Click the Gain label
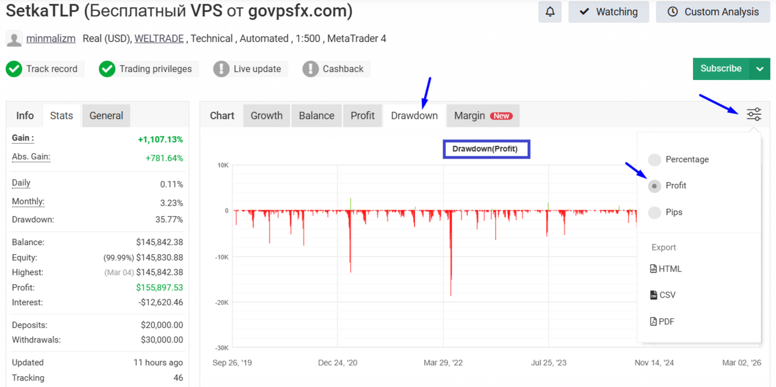The width and height of the screenshot is (776, 387). pyautogui.click(x=23, y=138)
